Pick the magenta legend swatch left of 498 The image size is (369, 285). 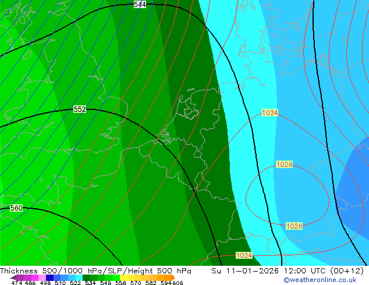coord(34,277)
